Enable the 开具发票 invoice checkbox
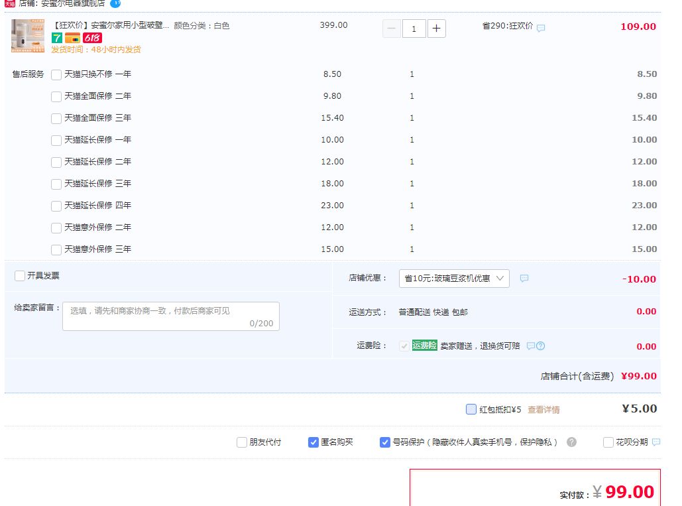Screen dimensions: 682x506 click(20, 276)
